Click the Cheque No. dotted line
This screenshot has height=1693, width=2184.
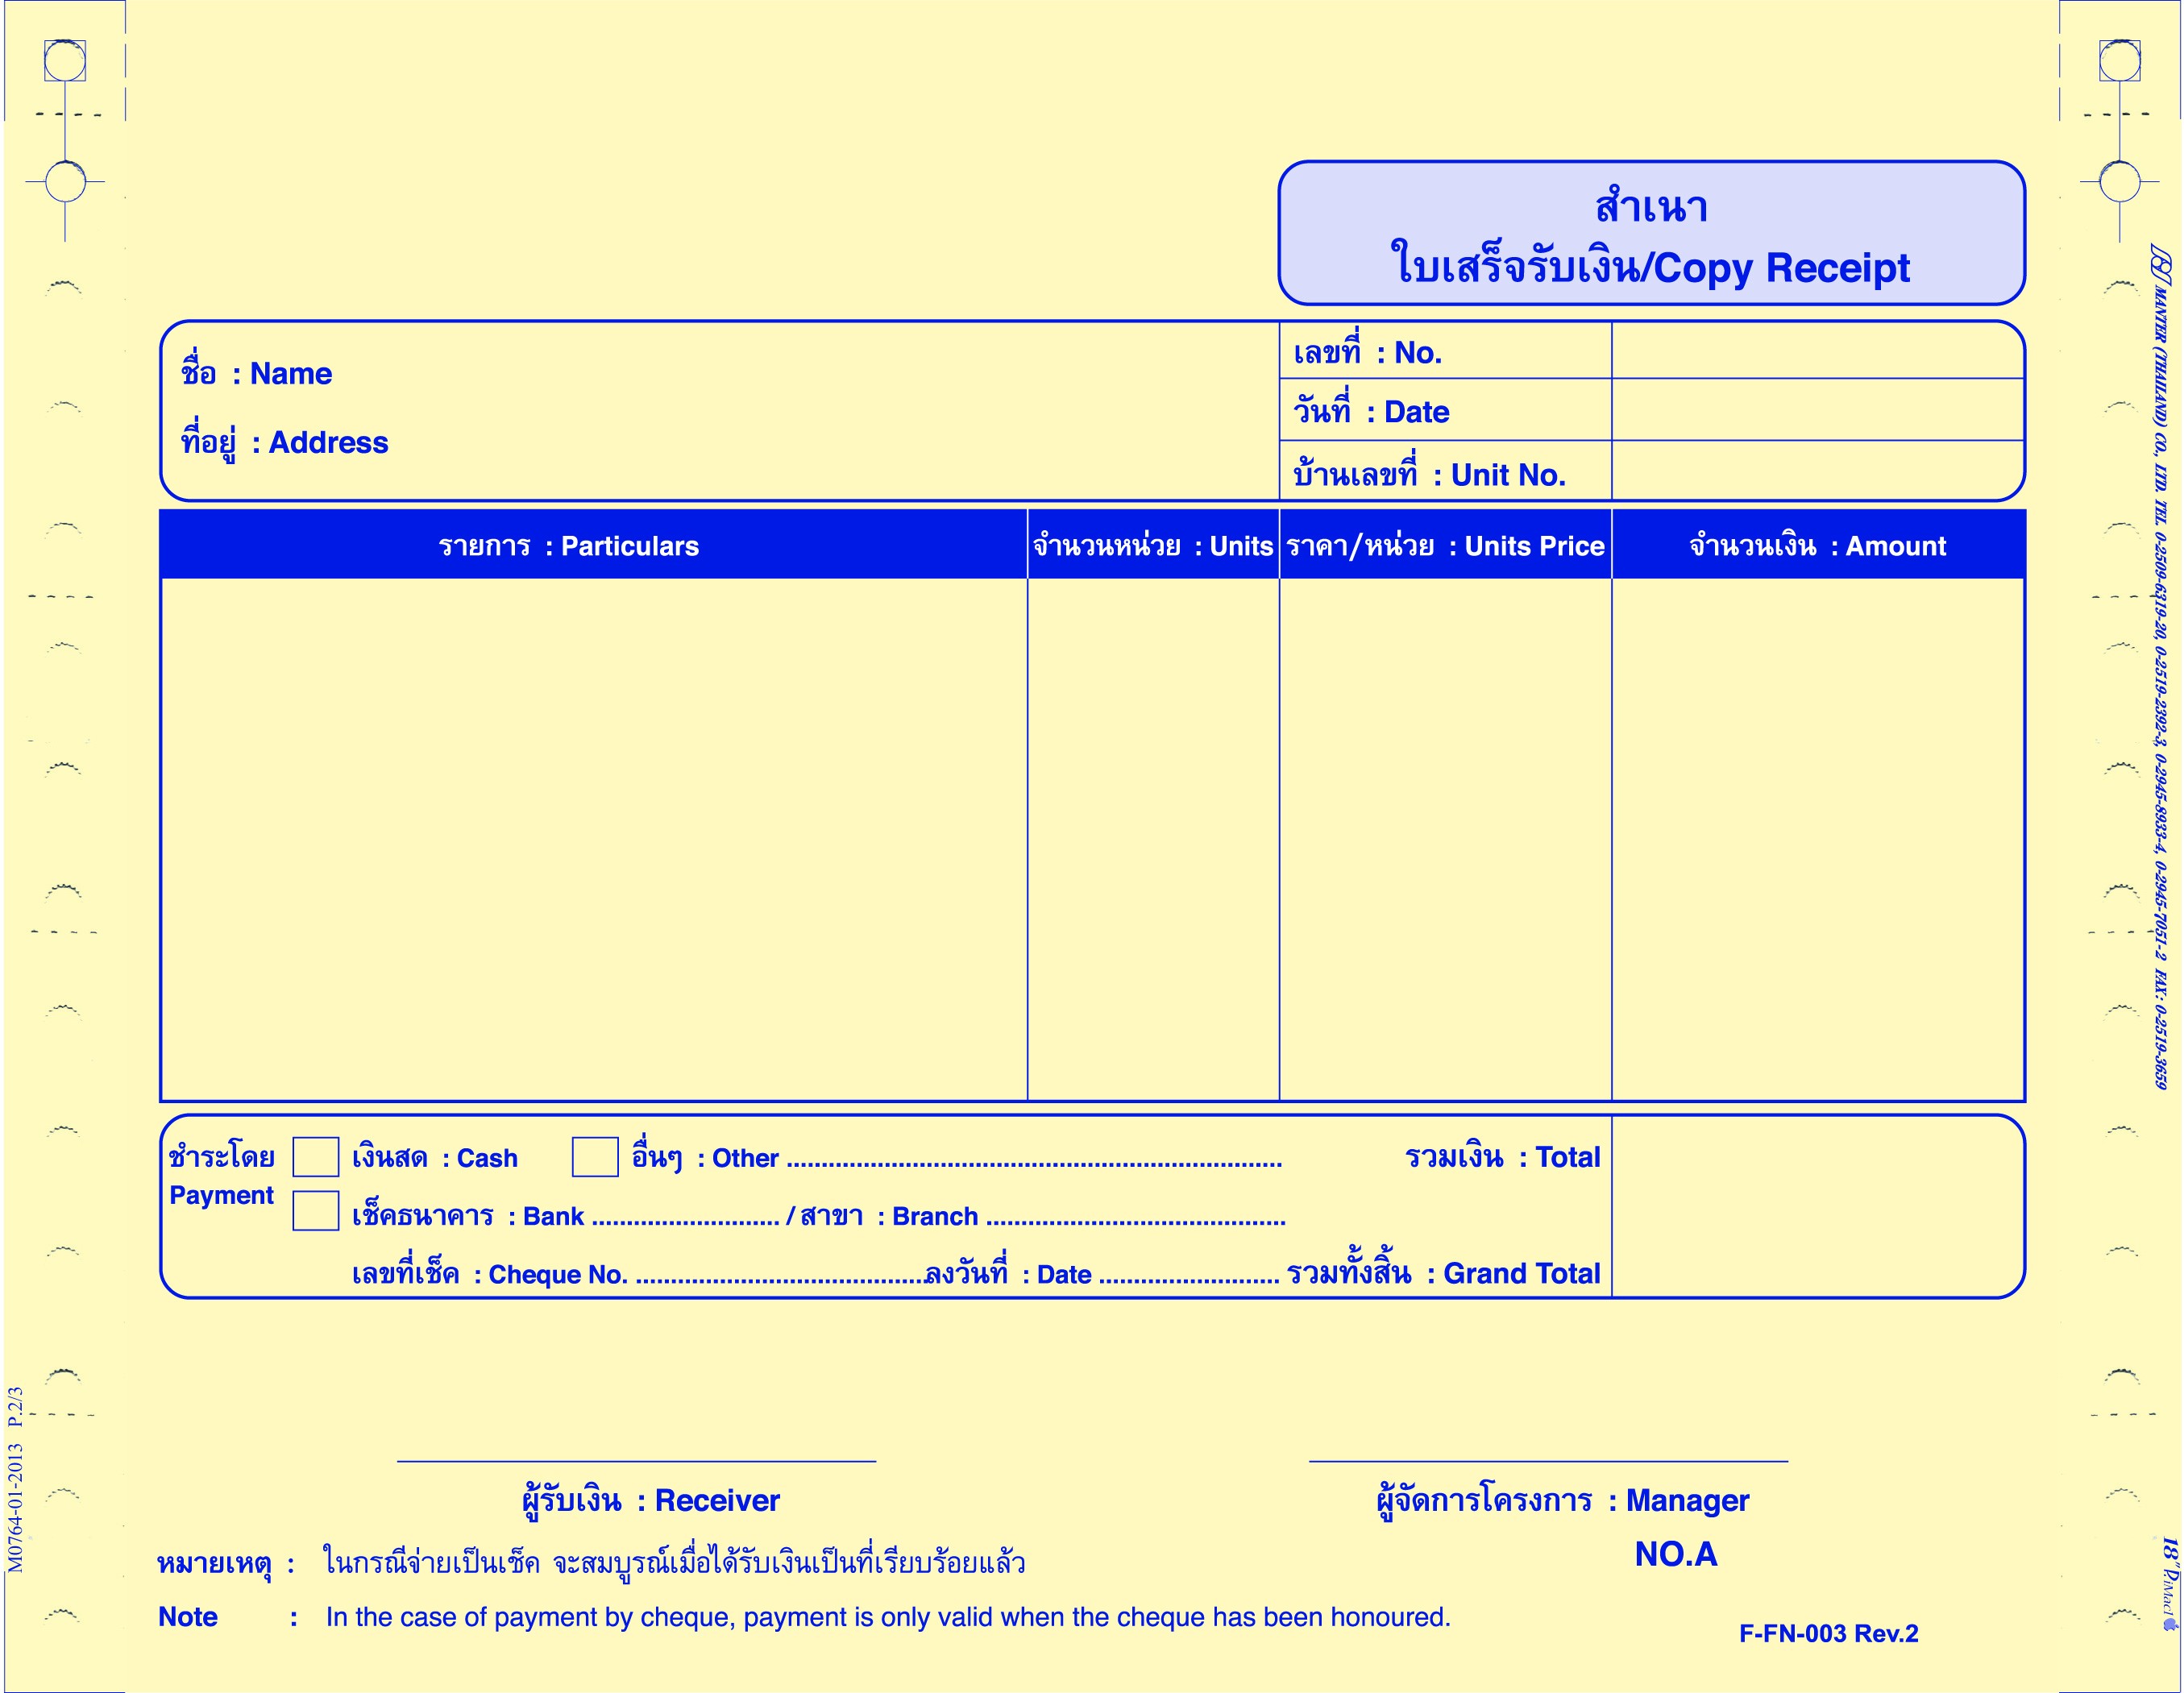[x=780, y=1280]
